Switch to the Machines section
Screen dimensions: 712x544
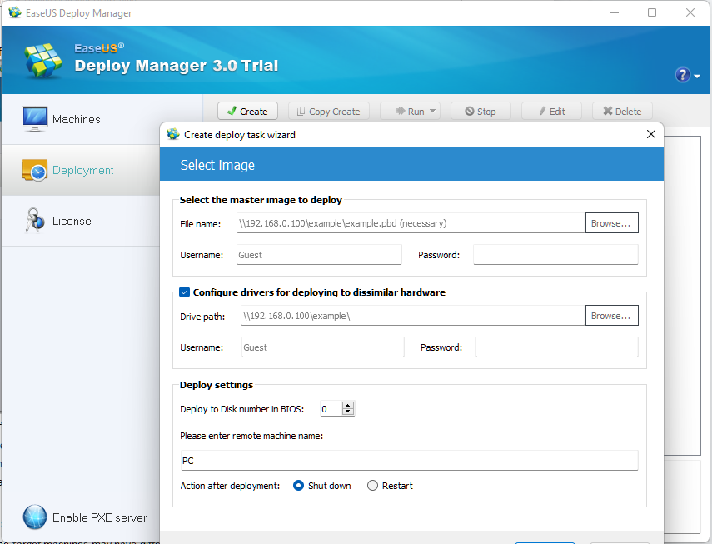pos(76,119)
